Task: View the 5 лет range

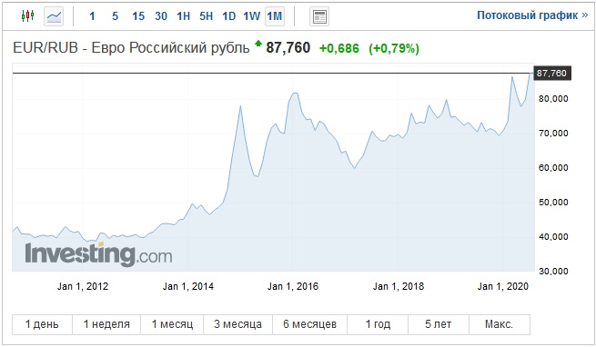Action: pyautogui.click(x=439, y=324)
